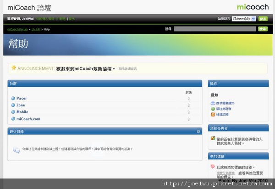Screen dimensions: 275x189
Task: Click the pink tag icon
Action: pos(213,166)
